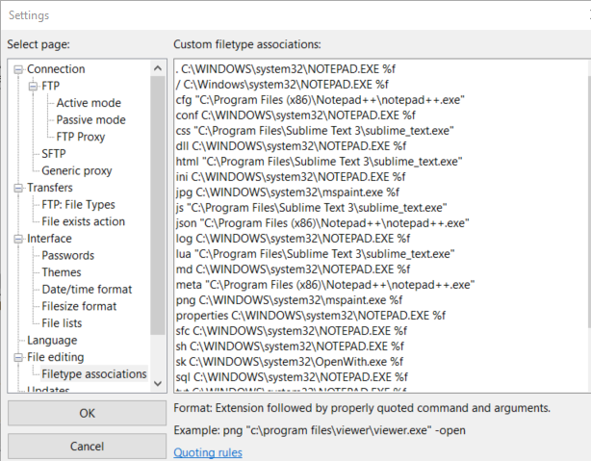Click the ini NOTEPAD.EXE association line

[x=291, y=177]
